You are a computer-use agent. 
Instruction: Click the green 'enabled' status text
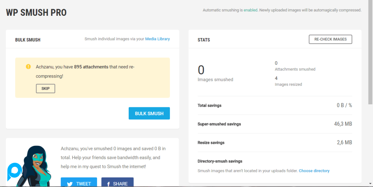tap(251, 10)
